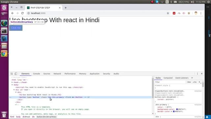The width and height of the screenshot is (211, 119).
Task: Click the clock showing 11:52 PM
Action: [200, 2]
